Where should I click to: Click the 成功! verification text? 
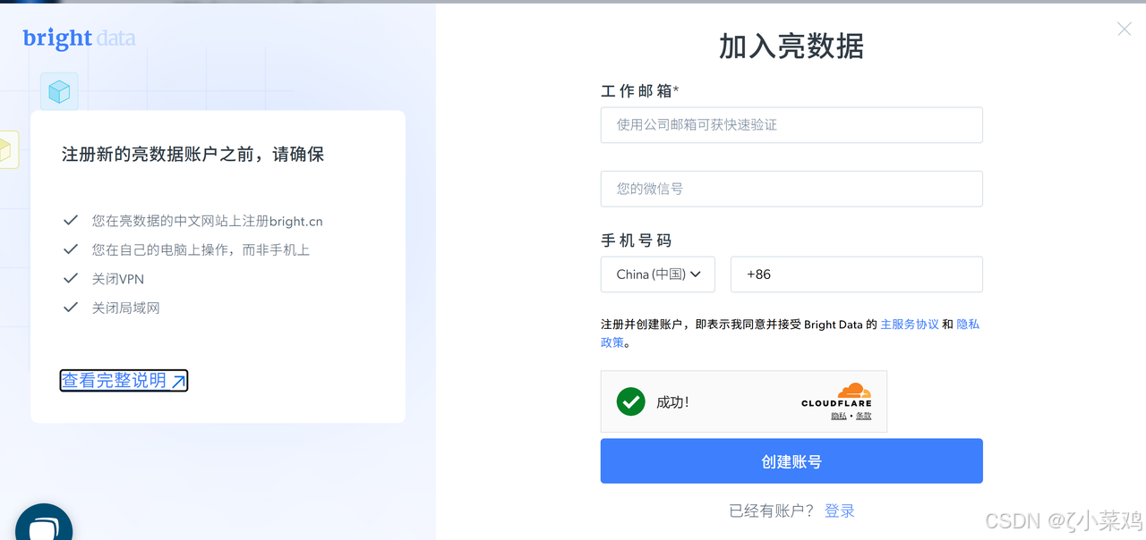672,402
